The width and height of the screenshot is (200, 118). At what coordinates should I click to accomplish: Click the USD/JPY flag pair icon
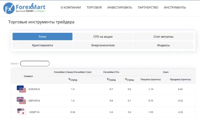(22, 112)
